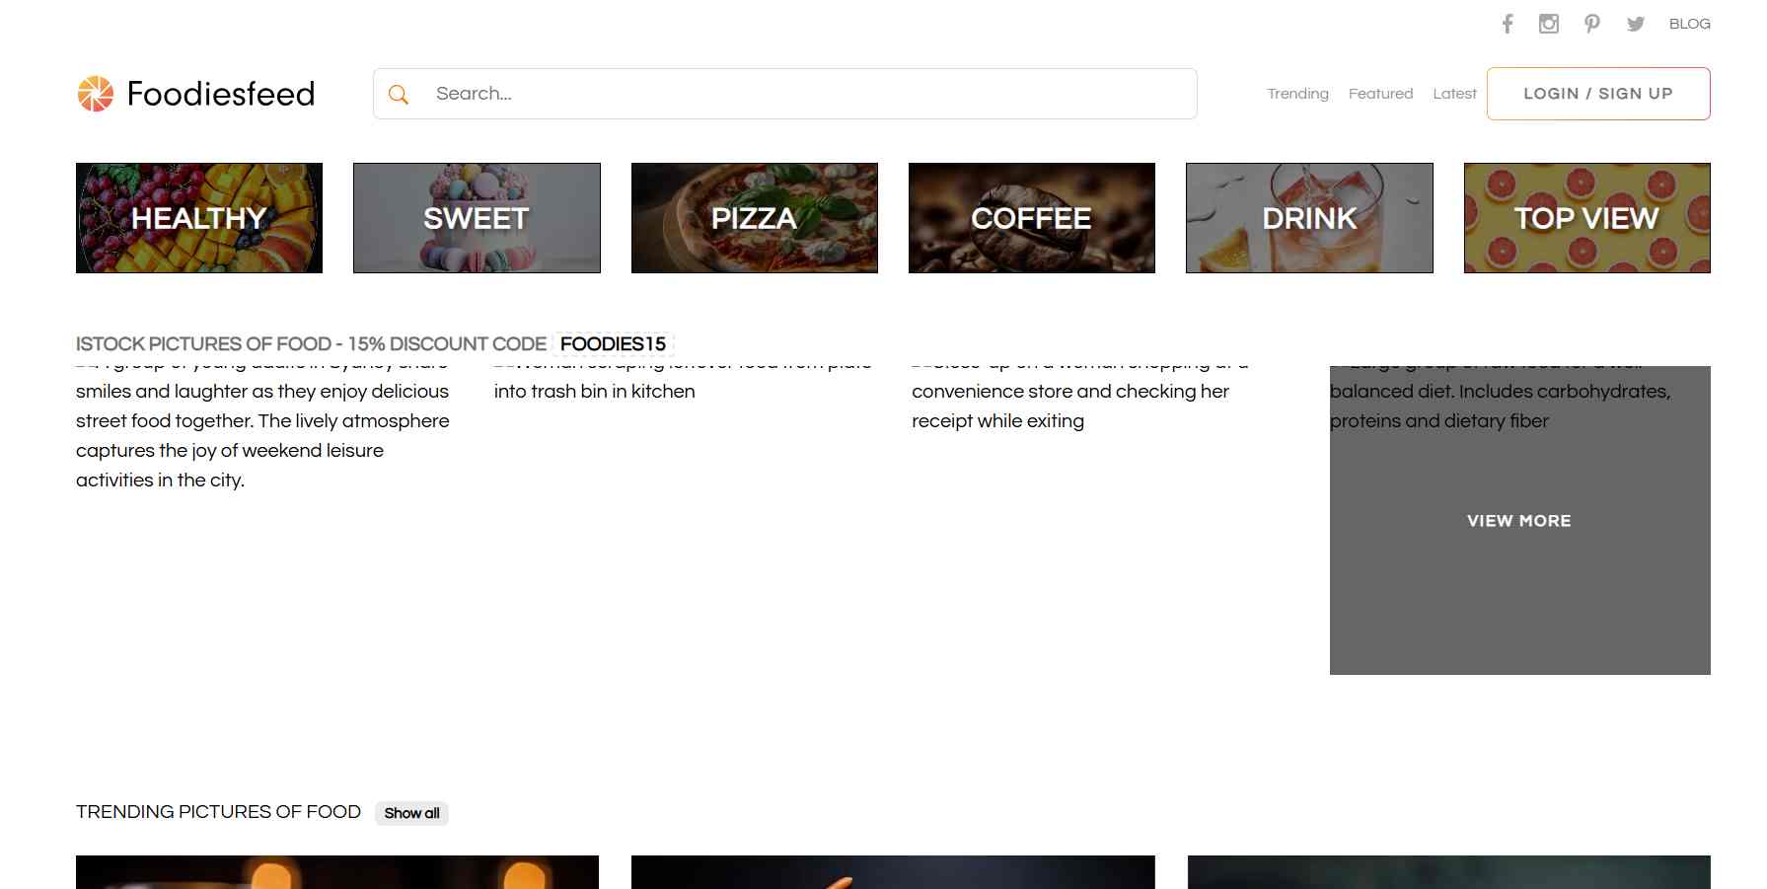The width and height of the screenshot is (1767, 889).
Task: Browse the Pizza category thumbnail
Action: [x=754, y=218]
